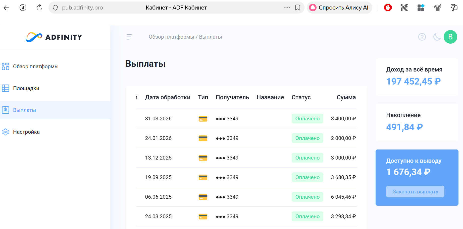Open Обзор платформы in sidebar
Image resolution: width=463 pixels, height=229 pixels.
[36, 66]
